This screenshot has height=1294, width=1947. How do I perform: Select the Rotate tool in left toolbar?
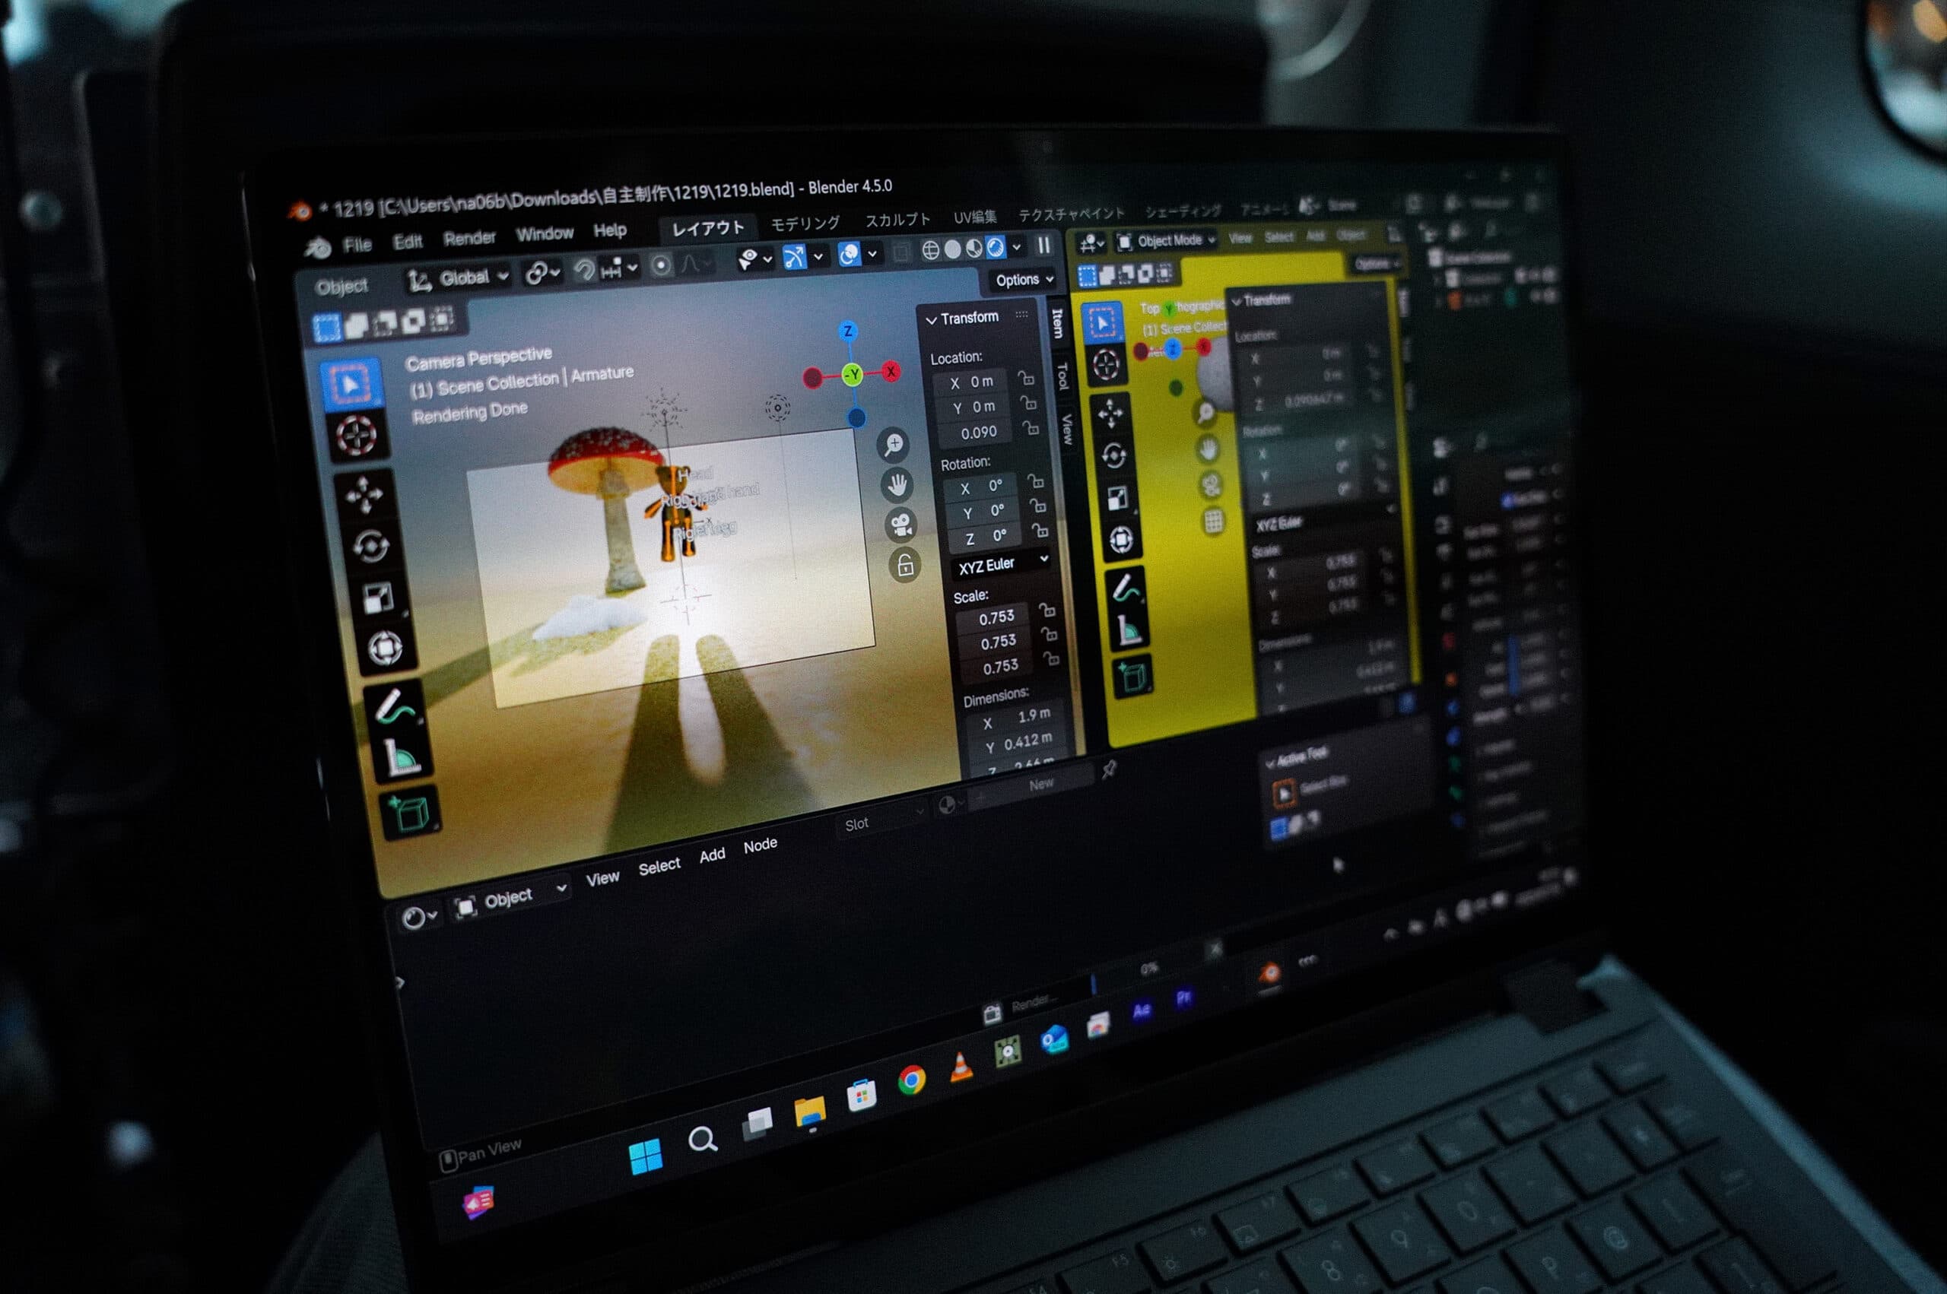point(370,547)
